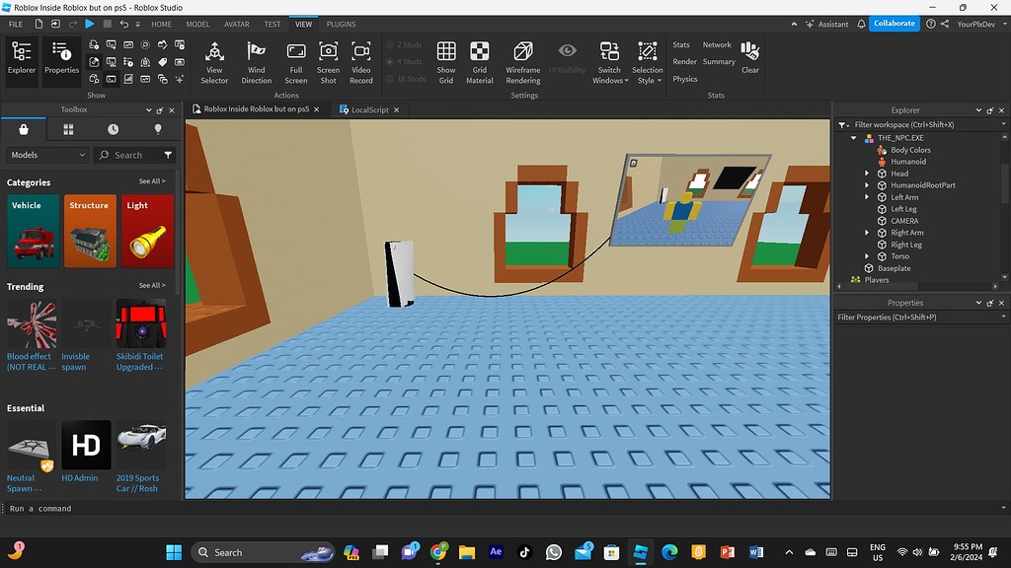Open the Selection Style dropdown
The width and height of the screenshot is (1011, 568).
click(648, 62)
